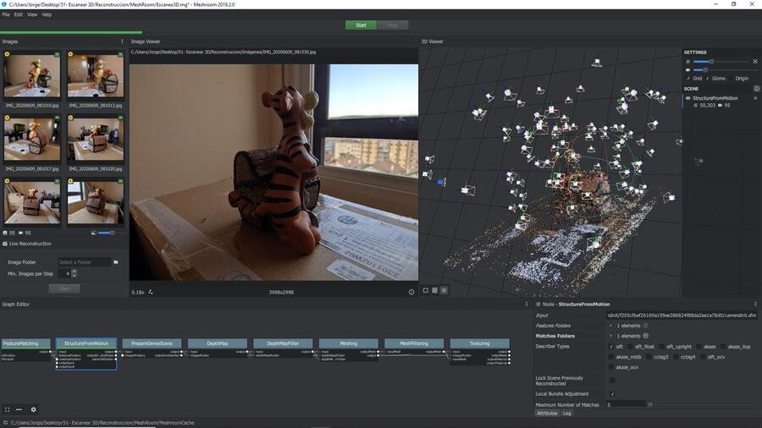Viewport: 762px width, 428px height.
Task: Add an element to Matches Folders
Action: [x=646, y=336]
